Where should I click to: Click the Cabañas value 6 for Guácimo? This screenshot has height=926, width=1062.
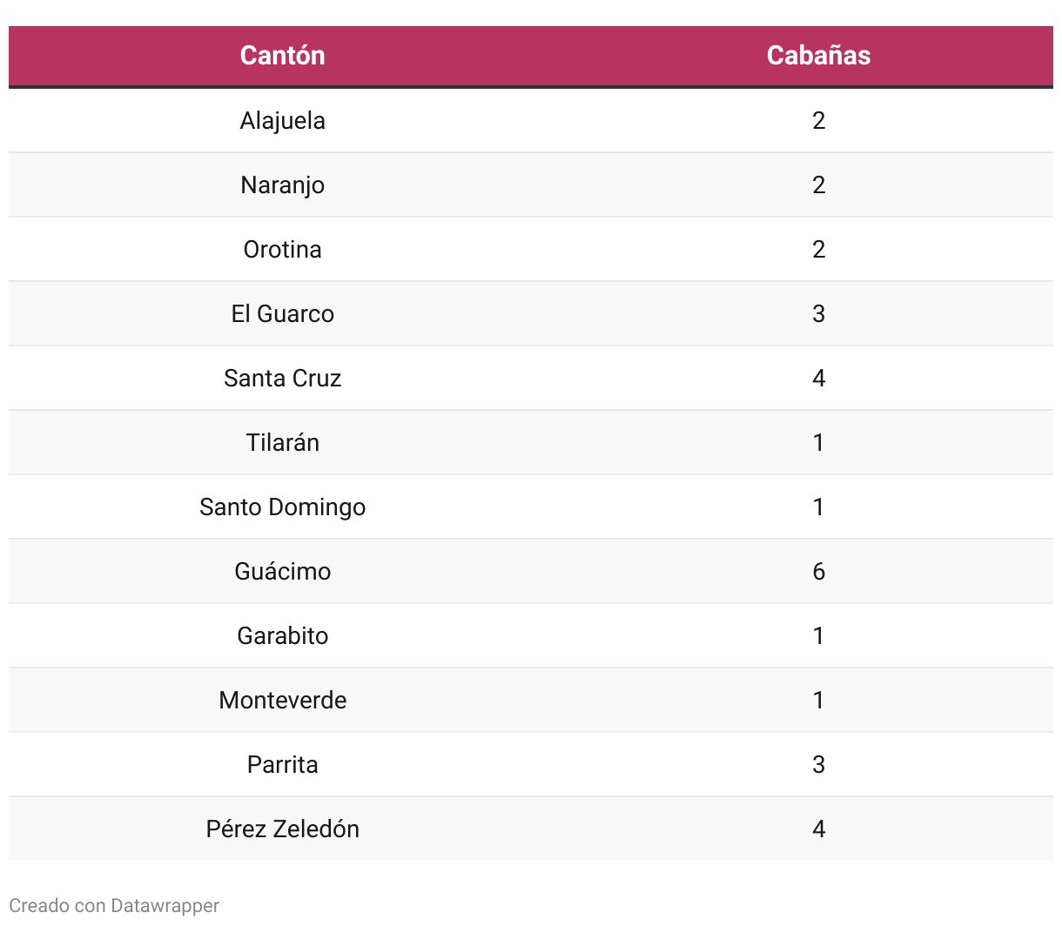[818, 571]
